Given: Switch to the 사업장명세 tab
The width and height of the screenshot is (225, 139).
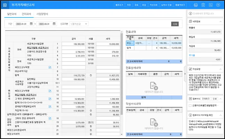Looking at the screenshot, I should [x=42, y=14].
